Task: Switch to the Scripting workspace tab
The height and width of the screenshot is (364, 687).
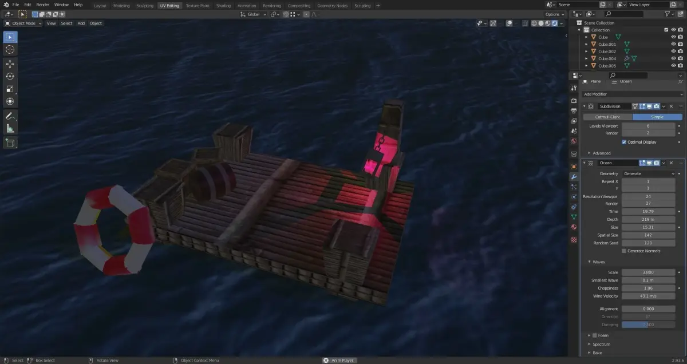Action: click(x=362, y=6)
